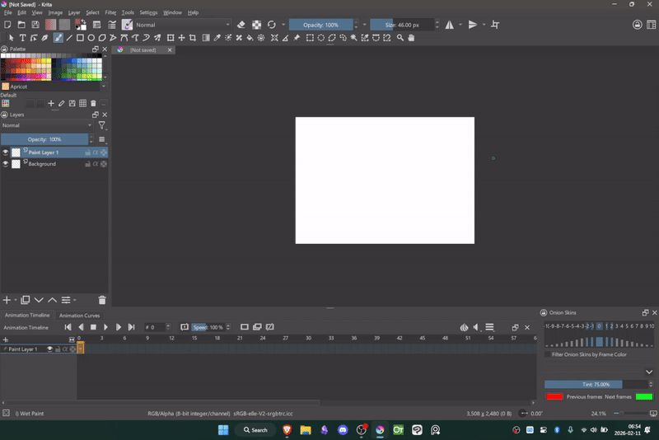
Task: Pick the Zoom magnifier tool
Action: (x=400, y=37)
